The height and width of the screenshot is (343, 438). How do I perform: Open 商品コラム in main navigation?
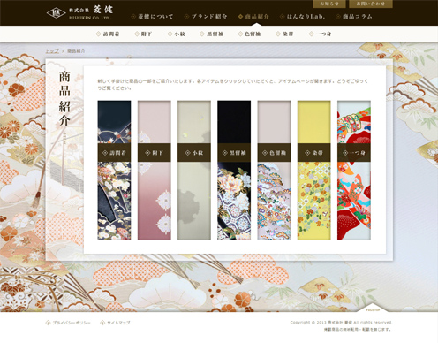354,17
